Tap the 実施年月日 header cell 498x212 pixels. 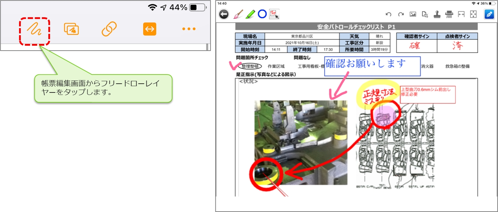point(250,43)
